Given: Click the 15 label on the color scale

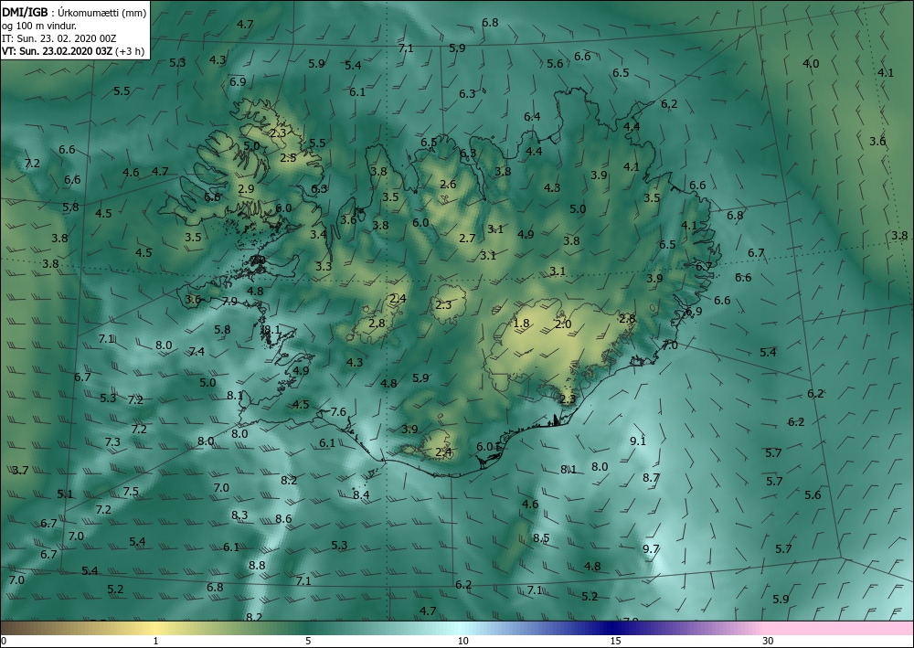Looking at the screenshot, I should tap(615, 642).
